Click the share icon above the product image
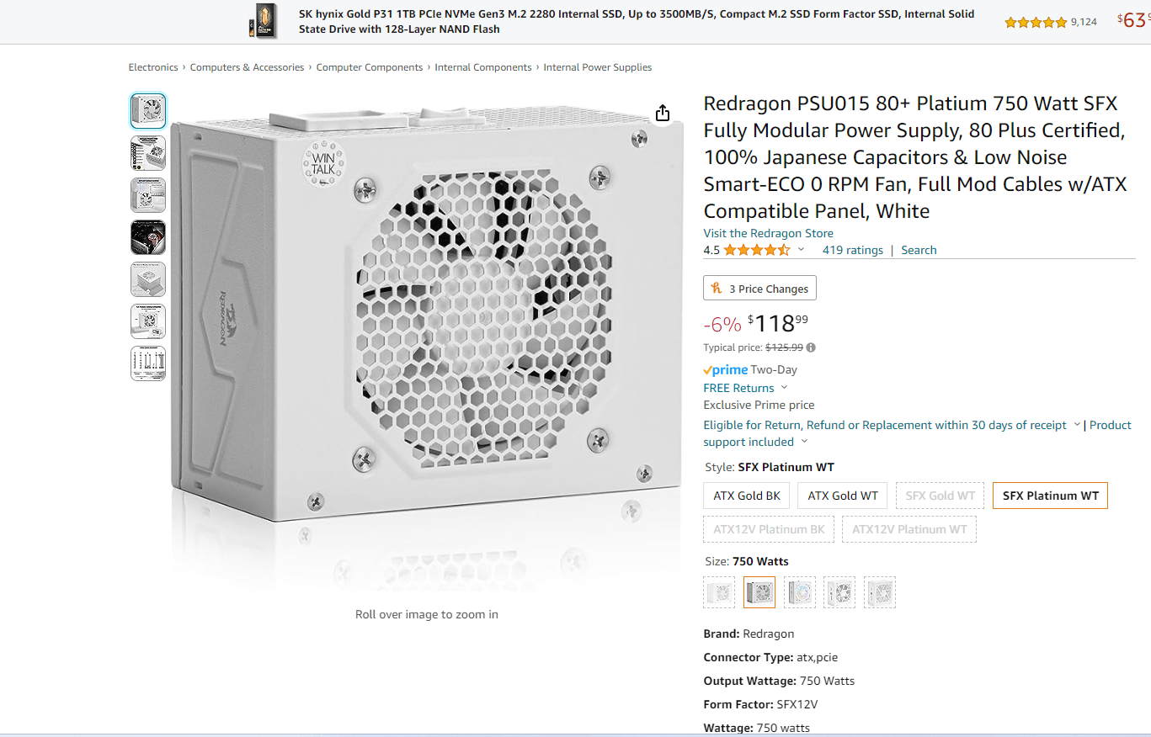Viewport: 1151px width, 737px height. pyautogui.click(x=663, y=112)
